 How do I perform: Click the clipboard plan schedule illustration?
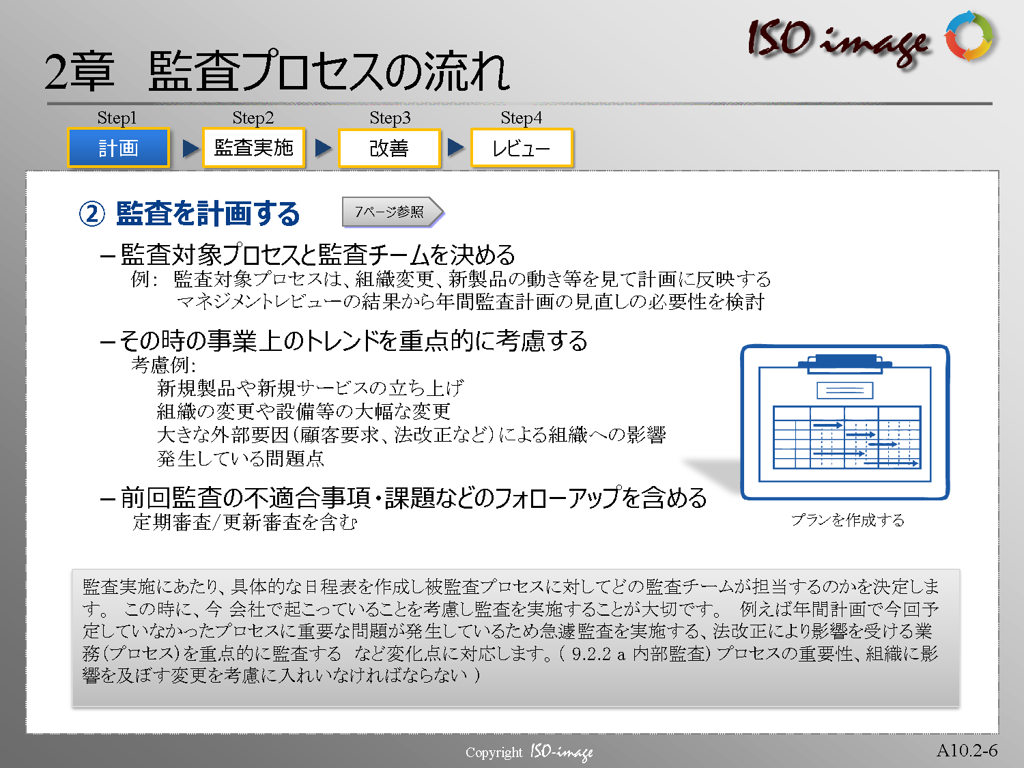[845, 423]
